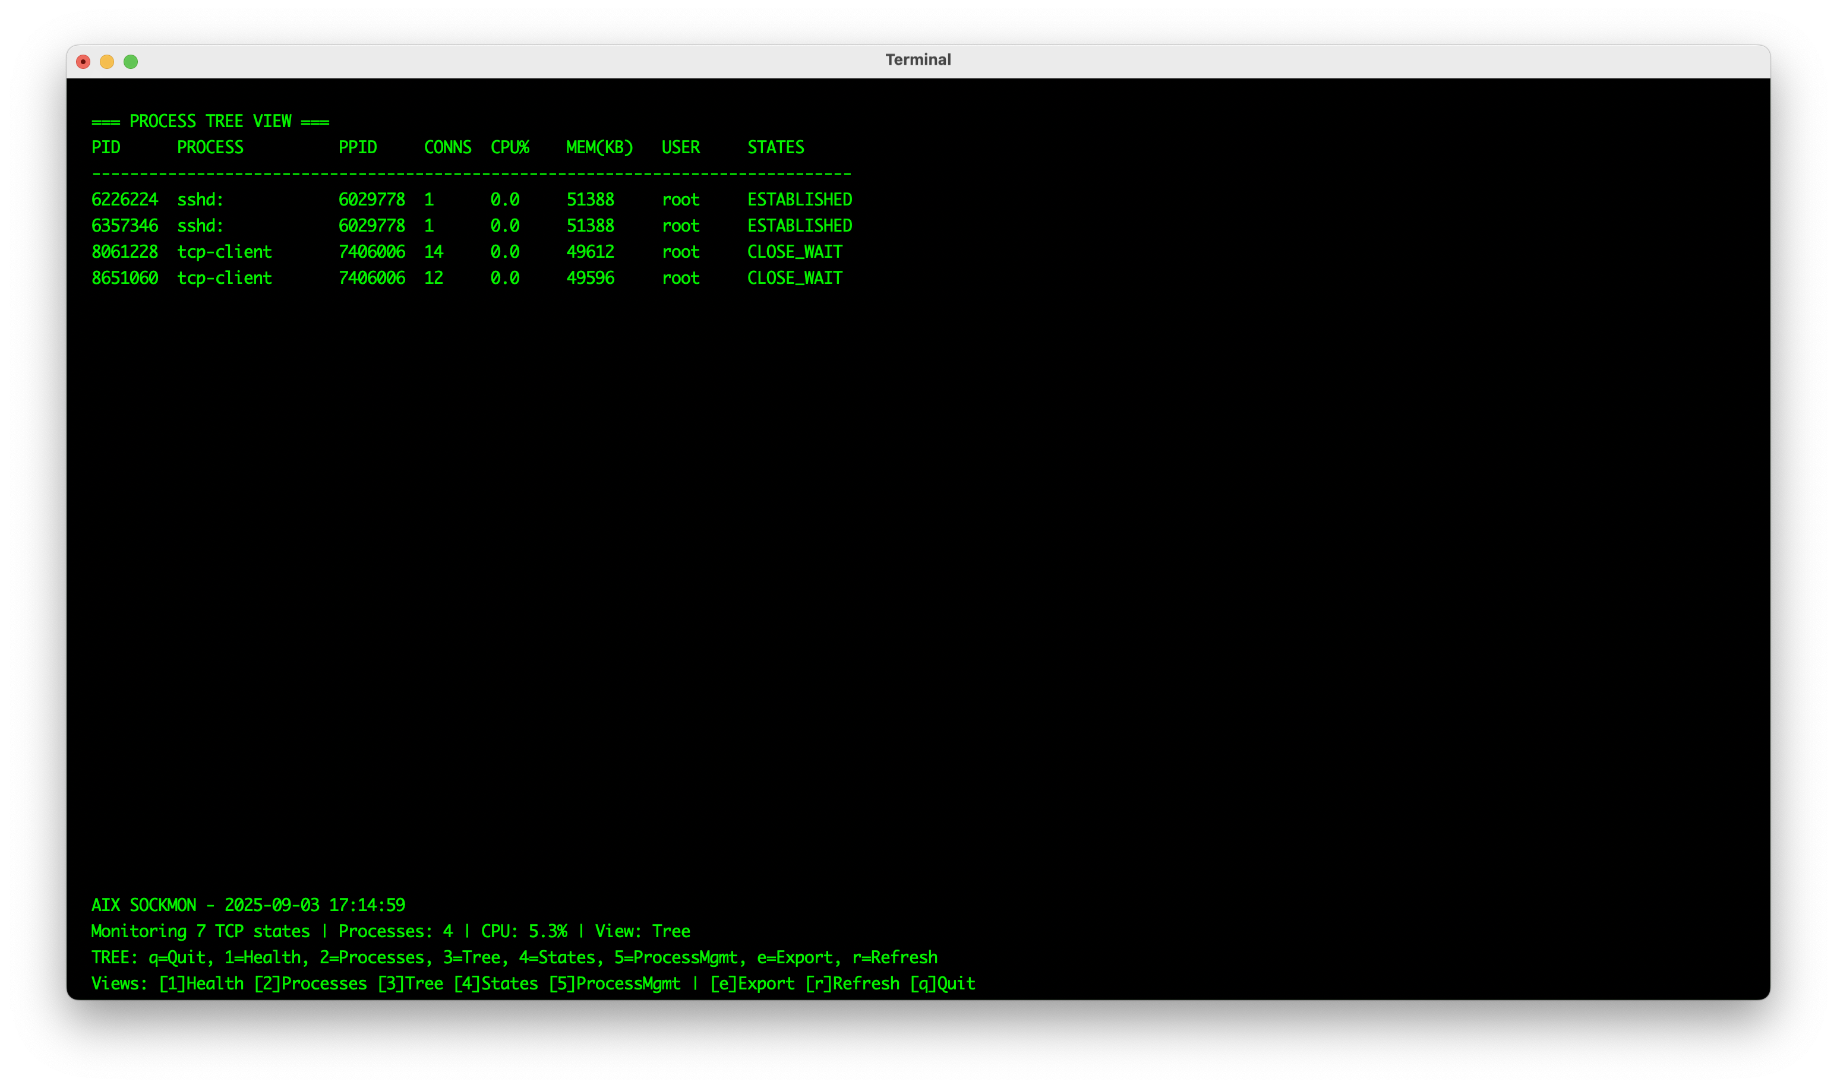
Task: Click [2]Processes in the Views line
Action: [310, 985]
